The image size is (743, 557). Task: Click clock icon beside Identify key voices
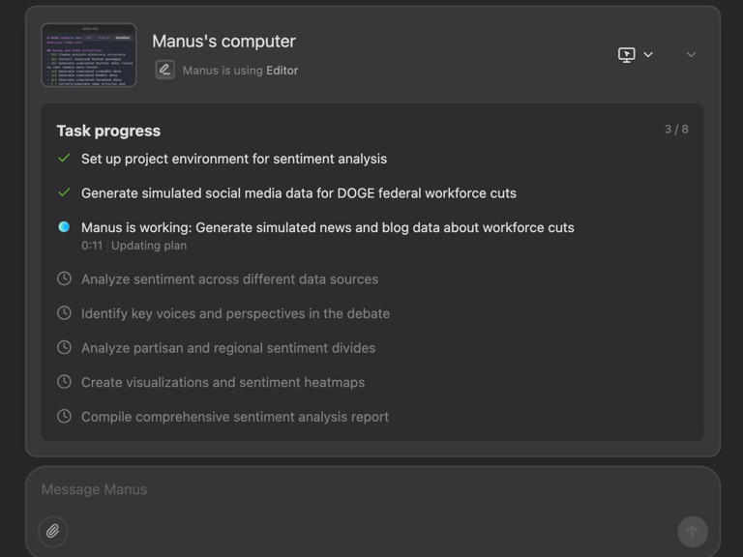point(64,313)
